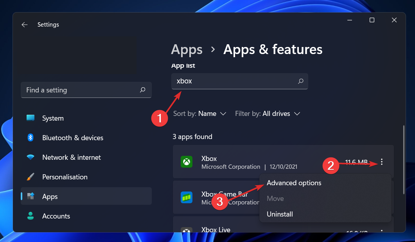This screenshot has height=242, width=415.
Task: Navigate to Personalisation settings
Action: click(86, 177)
